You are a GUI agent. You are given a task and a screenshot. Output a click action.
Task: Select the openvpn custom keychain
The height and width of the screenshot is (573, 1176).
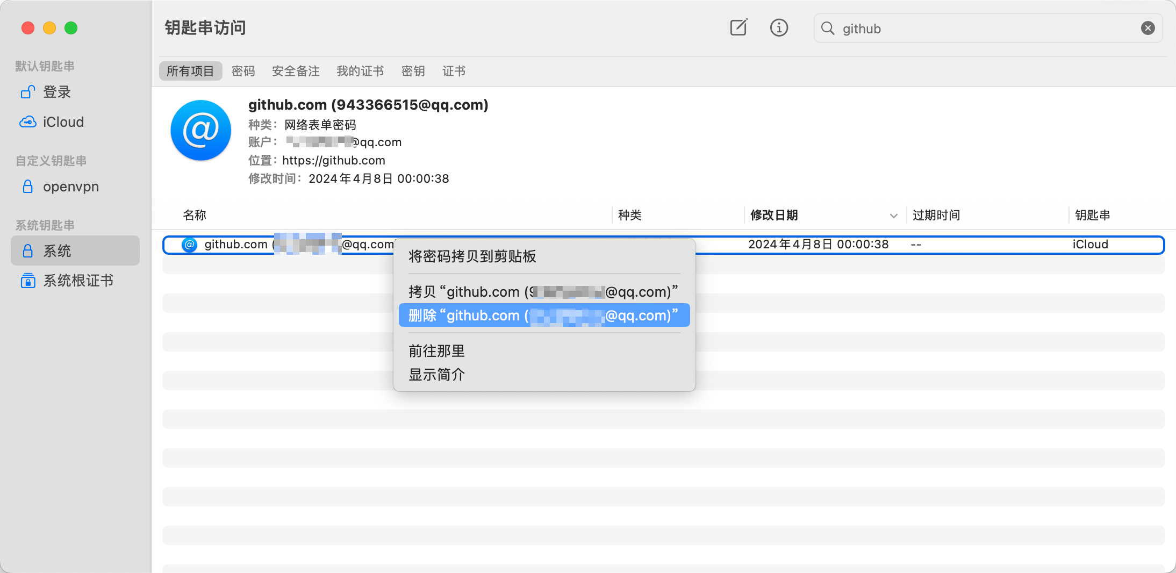75,187
